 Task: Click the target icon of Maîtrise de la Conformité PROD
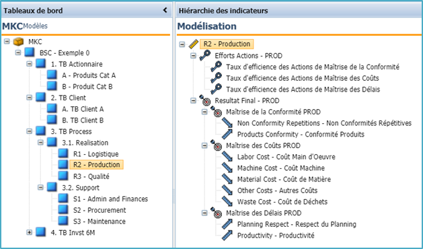coord(217,112)
